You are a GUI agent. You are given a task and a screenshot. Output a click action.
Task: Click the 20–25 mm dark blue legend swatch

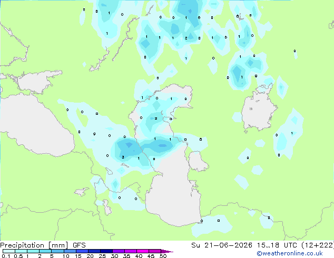click(94, 251)
